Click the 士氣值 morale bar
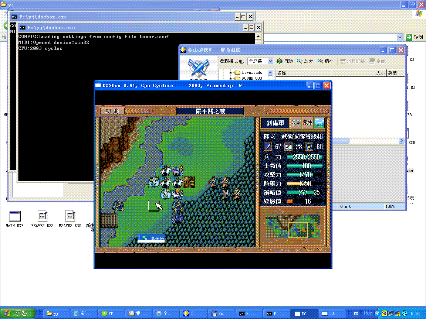 pos(305,166)
